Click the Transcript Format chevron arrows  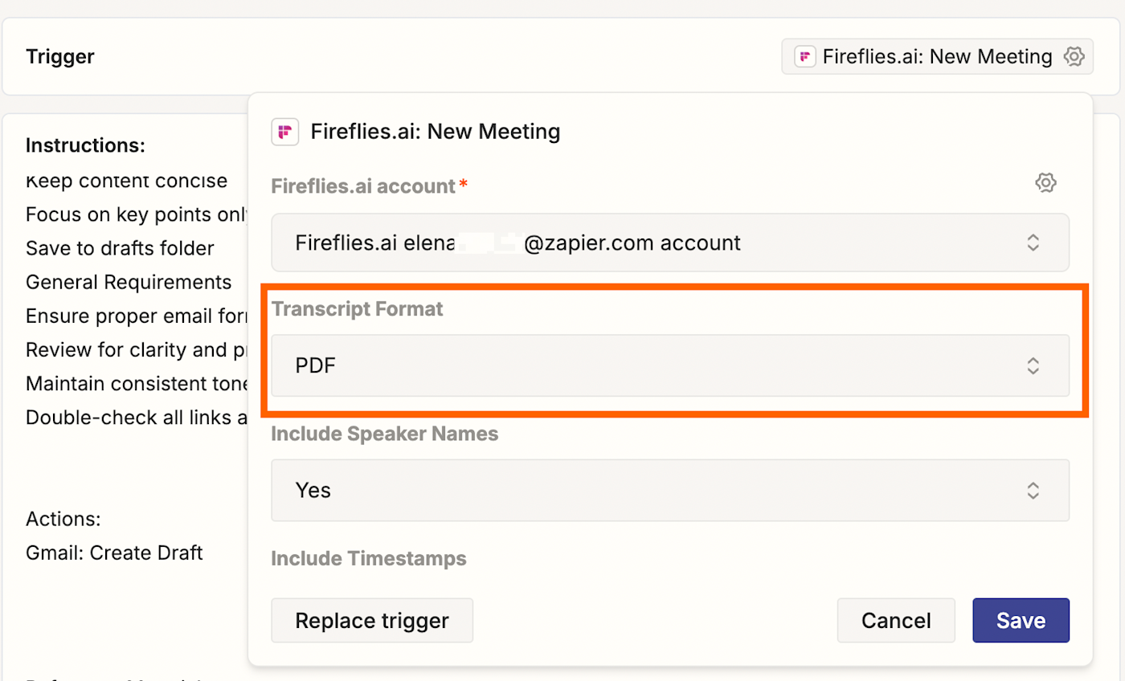click(1033, 366)
